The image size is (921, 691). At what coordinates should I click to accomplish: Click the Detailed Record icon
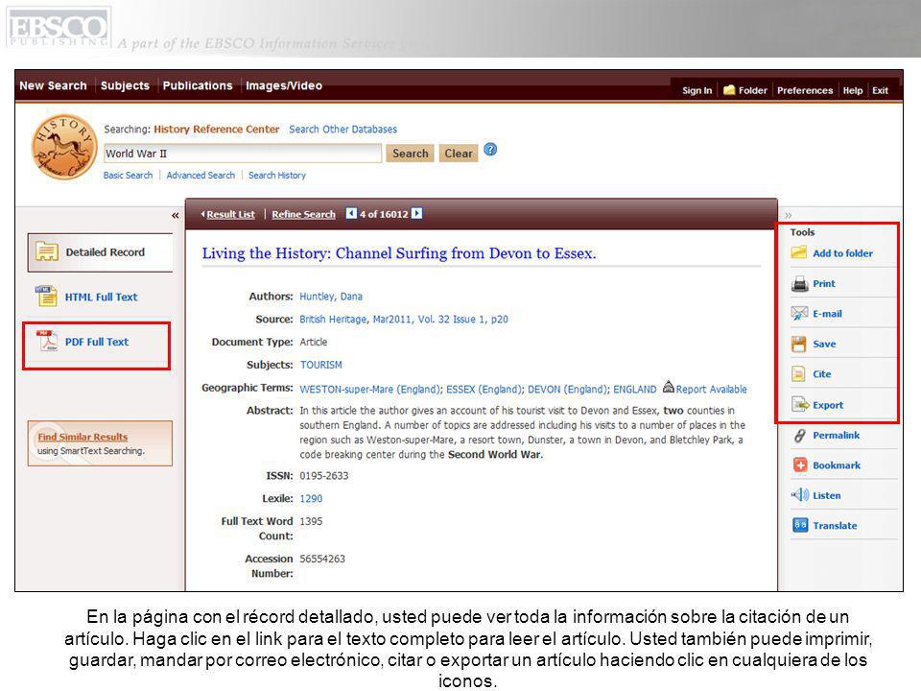pos(46,251)
